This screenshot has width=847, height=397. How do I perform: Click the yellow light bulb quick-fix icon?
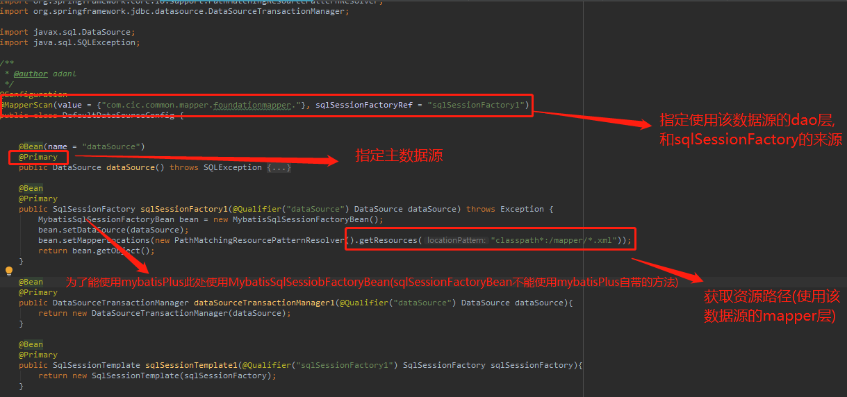[9, 271]
